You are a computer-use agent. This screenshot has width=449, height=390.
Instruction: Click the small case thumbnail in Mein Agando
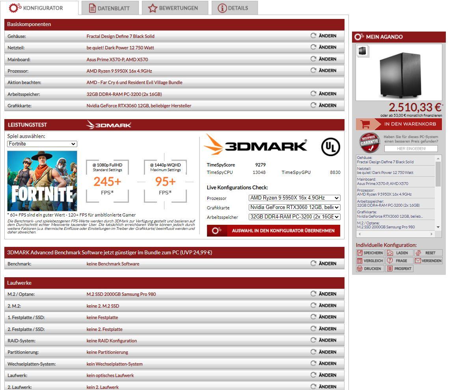tap(363, 51)
